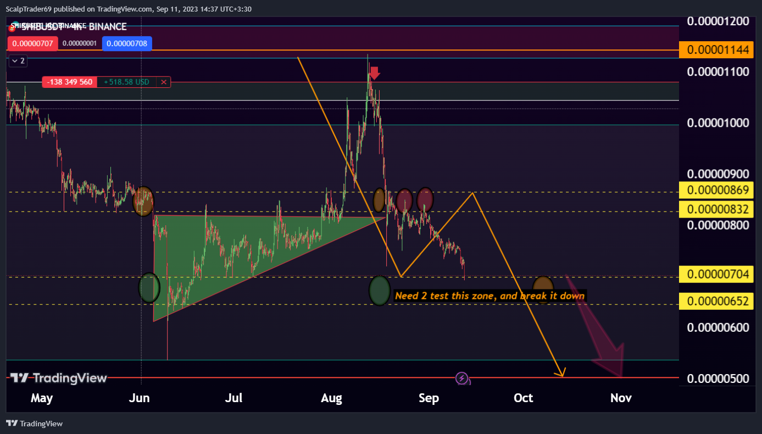Click the red sell price 0.00000707 button
The height and width of the screenshot is (434, 762).
tap(33, 43)
